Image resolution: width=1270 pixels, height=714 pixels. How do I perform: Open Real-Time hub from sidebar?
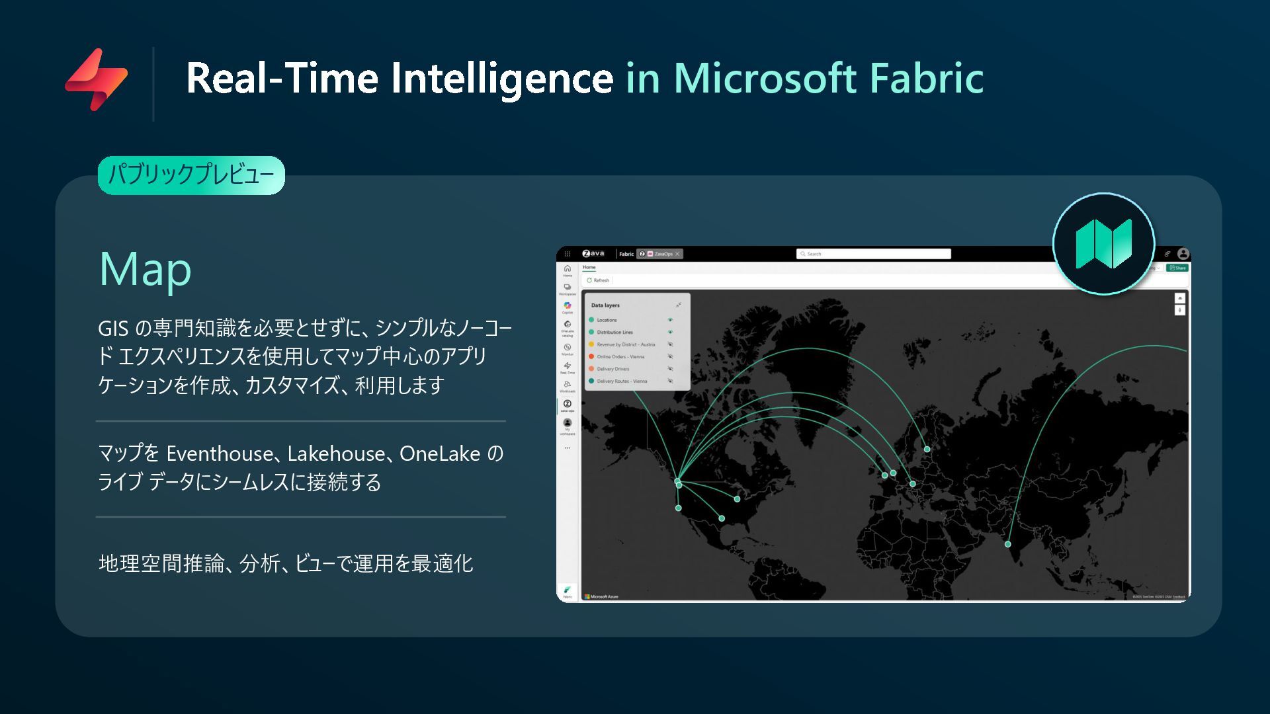(567, 366)
